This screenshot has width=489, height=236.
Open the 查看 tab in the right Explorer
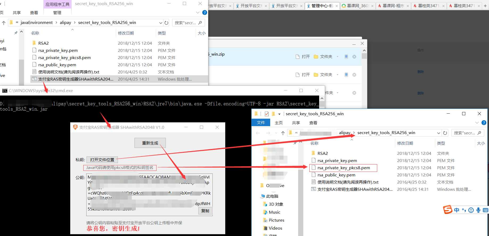tap(313, 123)
